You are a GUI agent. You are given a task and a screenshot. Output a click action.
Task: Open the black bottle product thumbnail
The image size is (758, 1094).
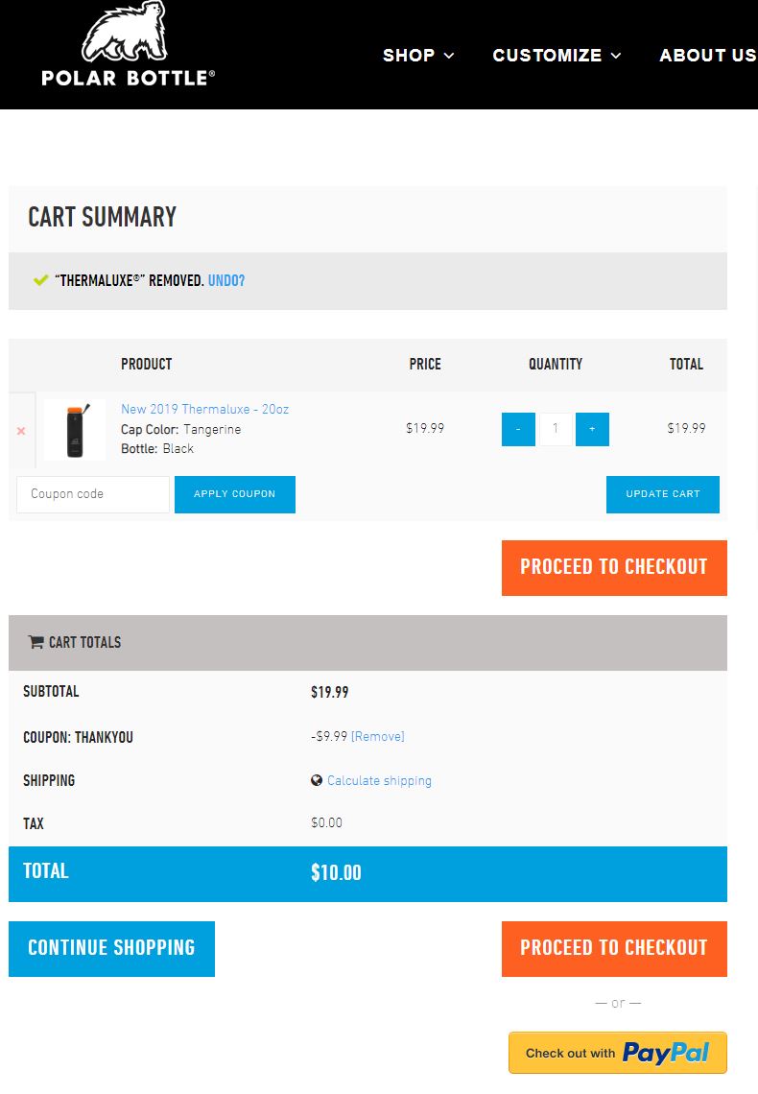(75, 430)
